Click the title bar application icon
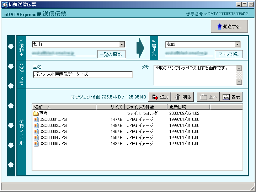 [x=5, y=4]
